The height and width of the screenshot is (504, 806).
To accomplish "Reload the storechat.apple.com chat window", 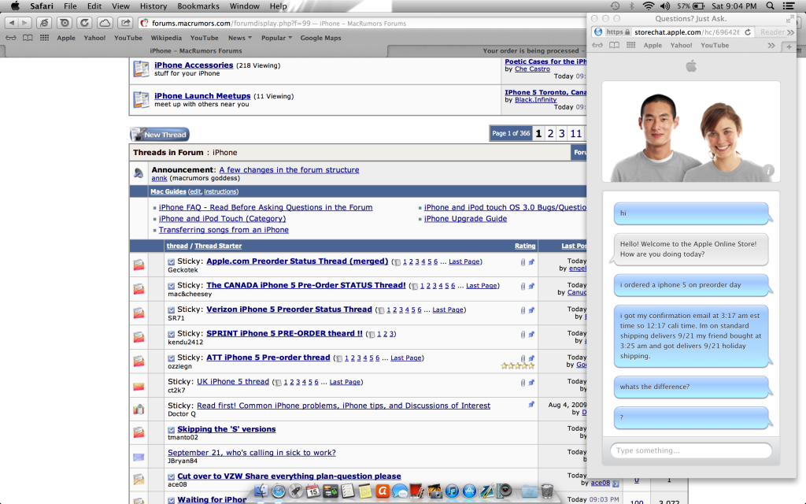I will [748, 31].
